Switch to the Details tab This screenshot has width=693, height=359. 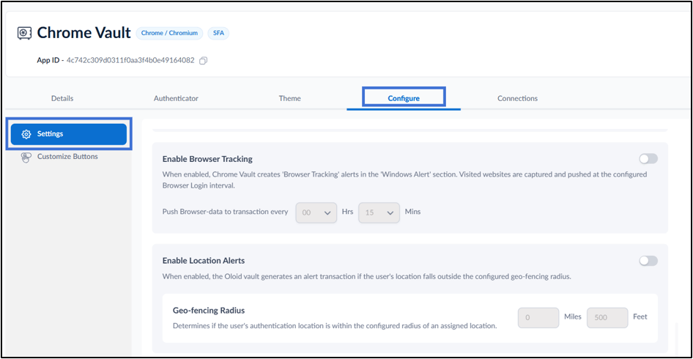pos(62,98)
